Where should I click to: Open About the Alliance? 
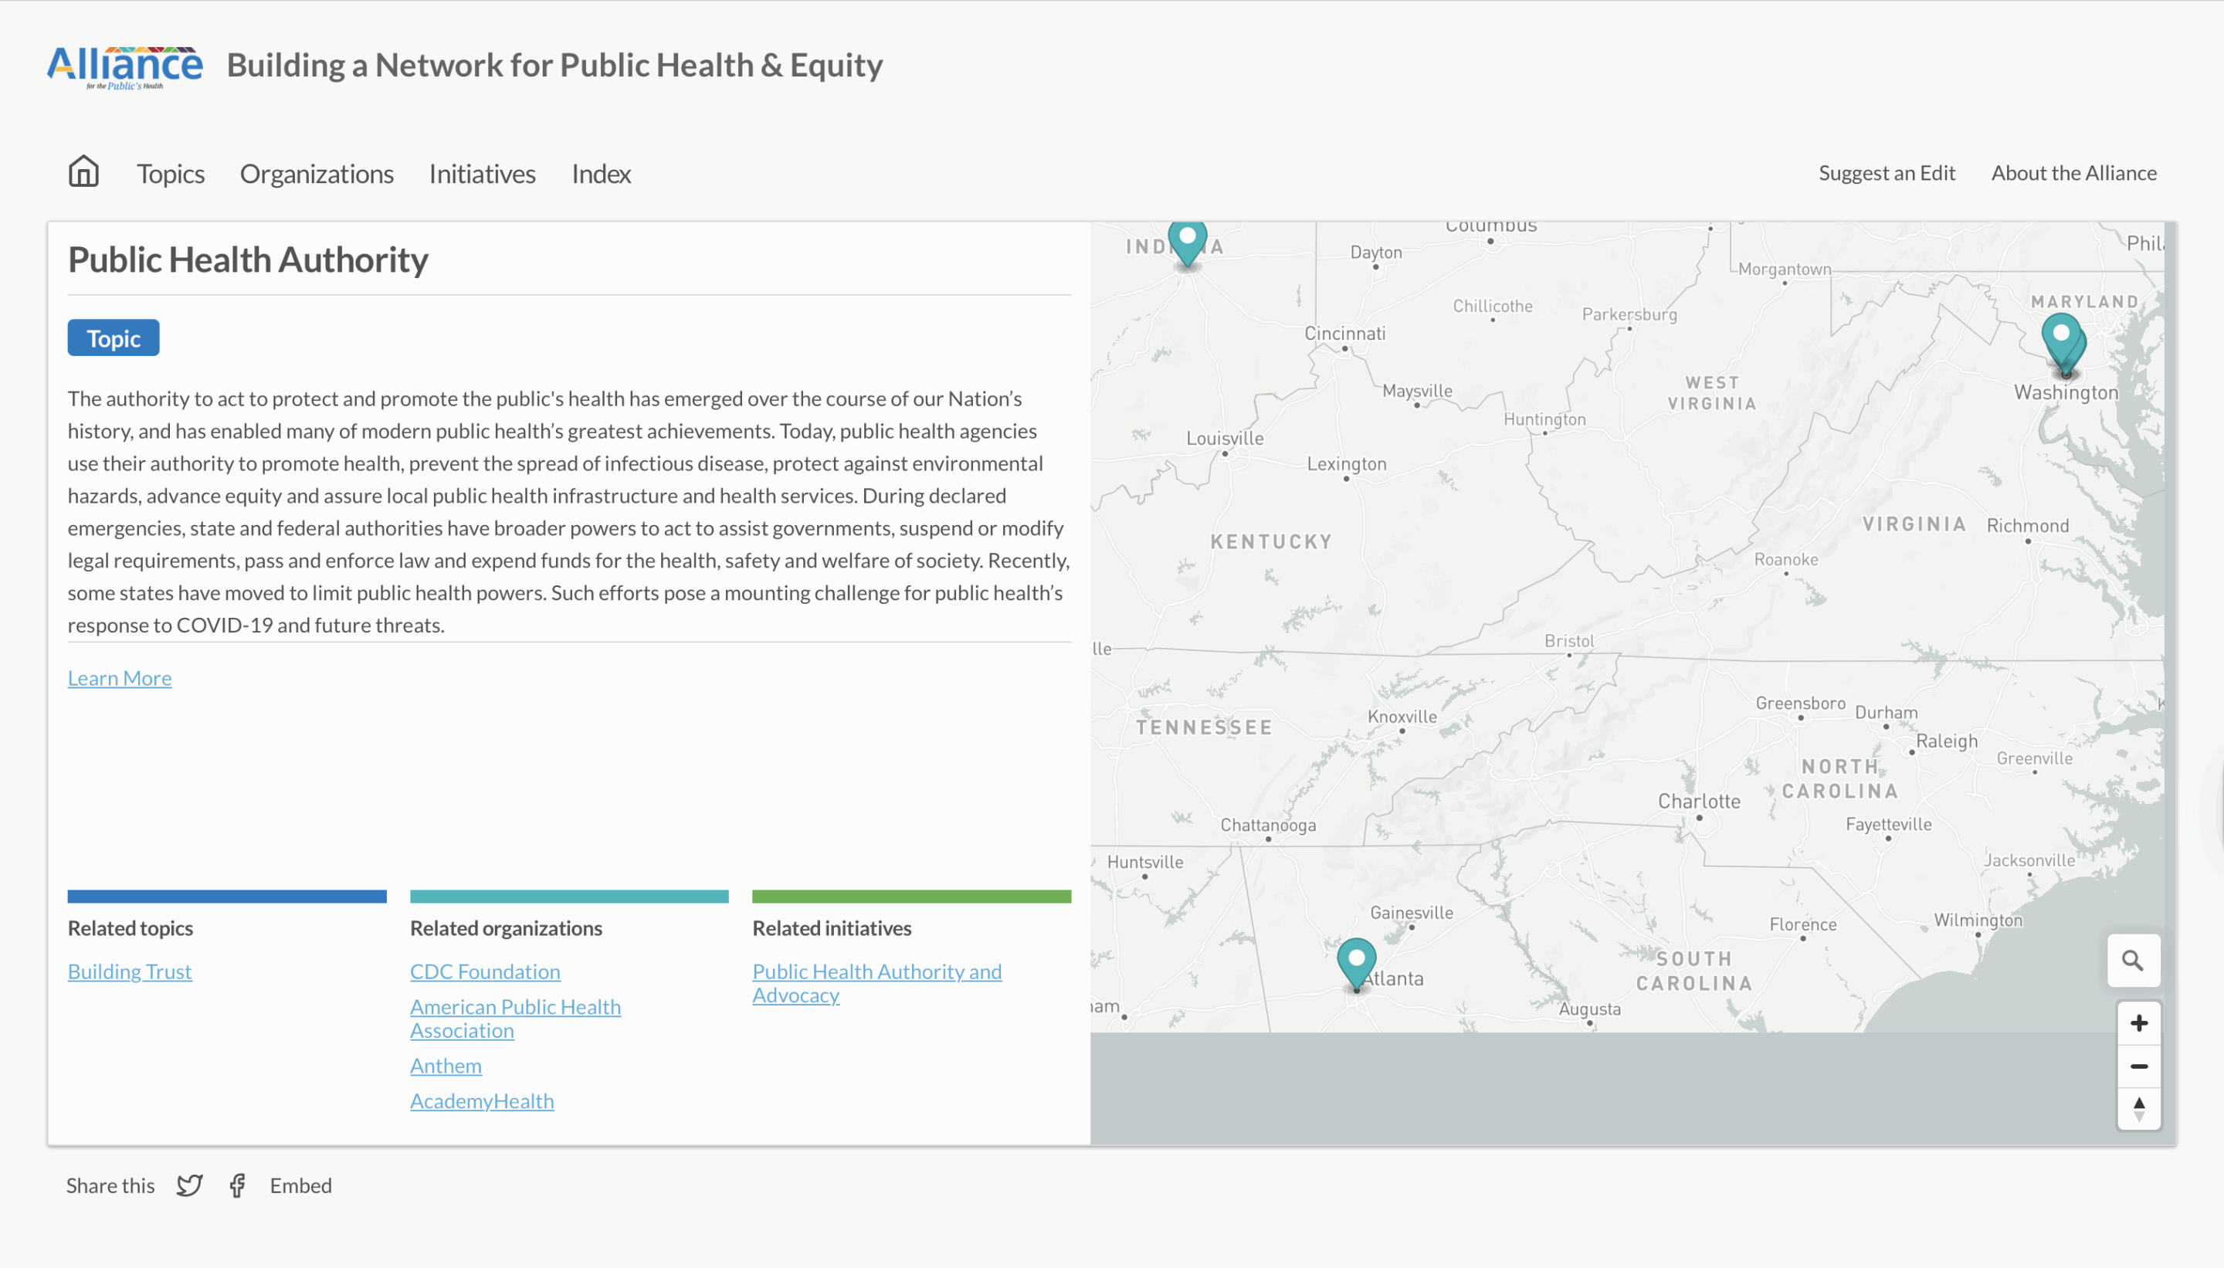pyautogui.click(x=2074, y=172)
